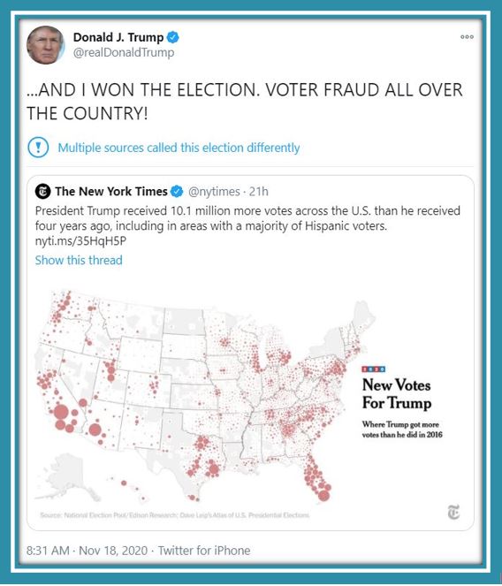The height and width of the screenshot is (586, 502).
Task: Open The New York Times account name
Action: click(111, 191)
